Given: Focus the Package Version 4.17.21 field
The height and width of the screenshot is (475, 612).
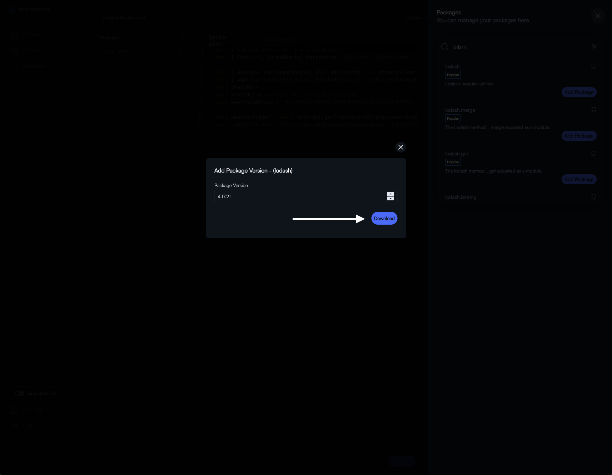Looking at the screenshot, I should tap(306, 196).
